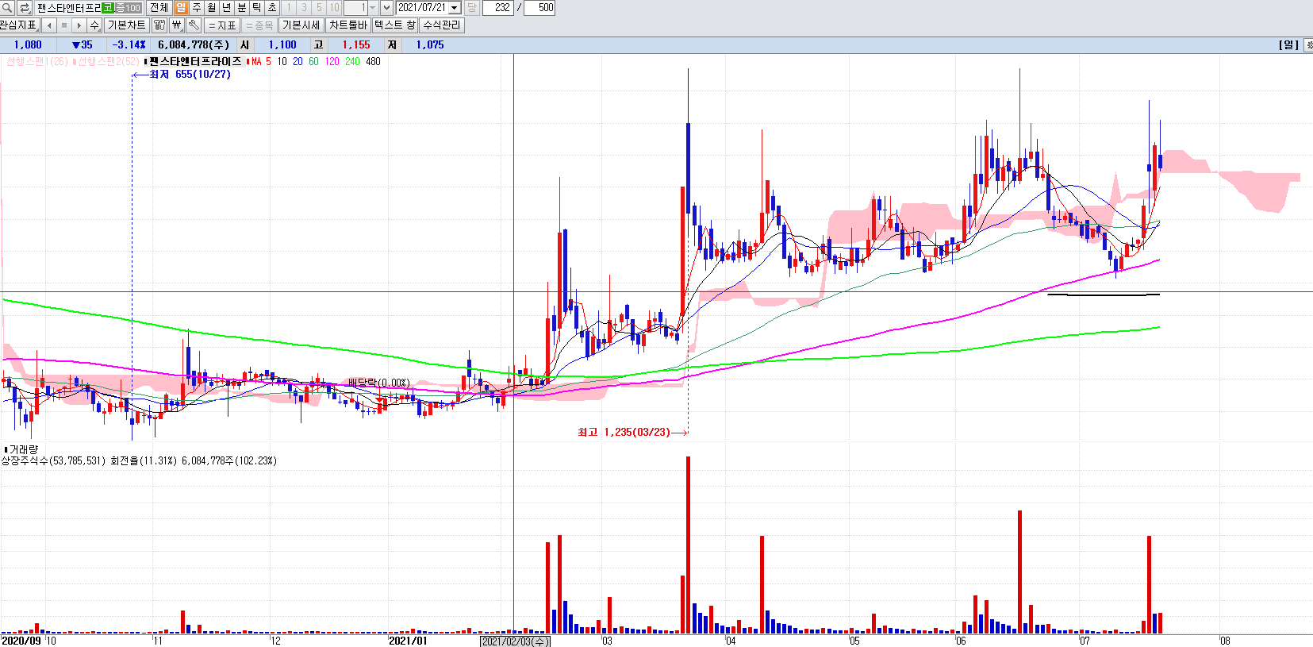Click the stock name field 팬스타엔터프라
This screenshot has width=1313, height=647.
click(68, 8)
